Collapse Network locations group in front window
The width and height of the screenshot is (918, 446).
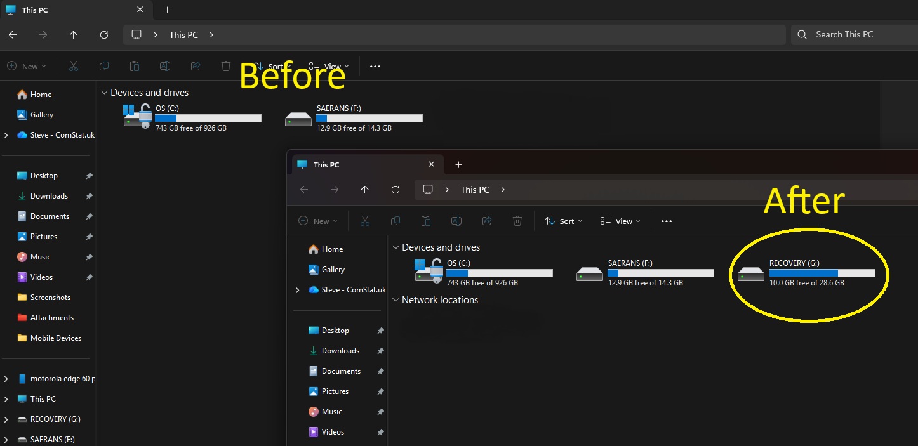tap(396, 300)
